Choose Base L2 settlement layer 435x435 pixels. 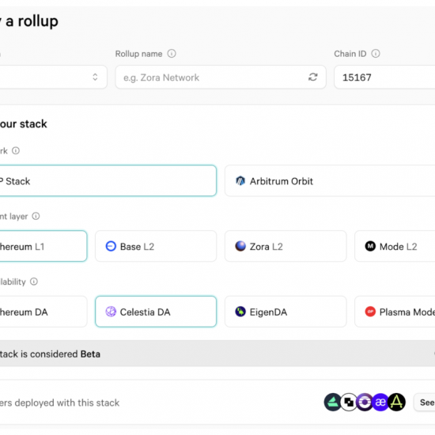pyautogui.click(x=156, y=246)
